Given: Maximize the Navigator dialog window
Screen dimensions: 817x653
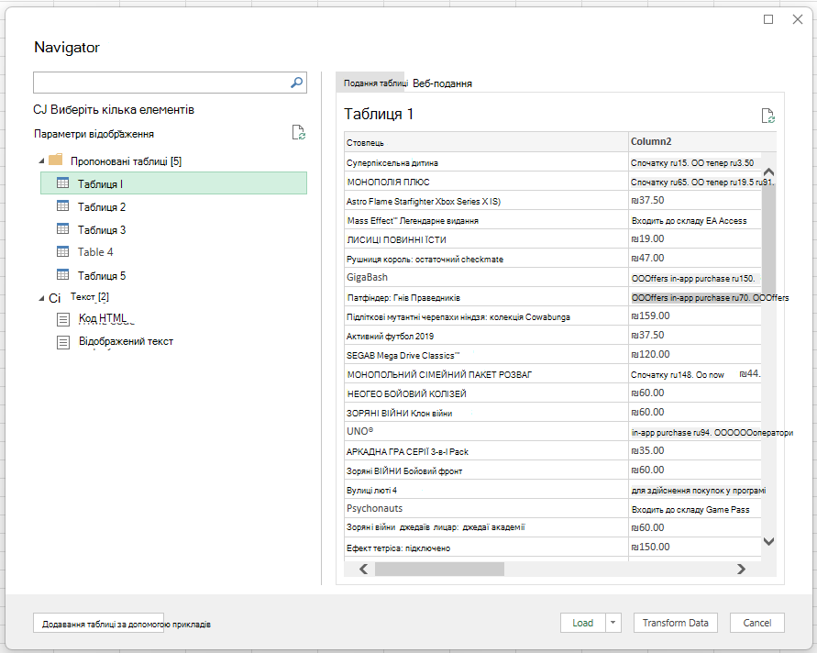Looking at the screenshot, I should pyautogui.click(x=768, y=19).
